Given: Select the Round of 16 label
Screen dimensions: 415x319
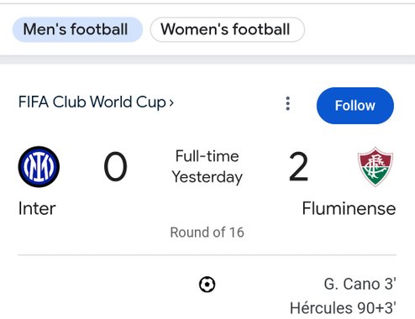Looking at the screenshot, I should 207,233.
